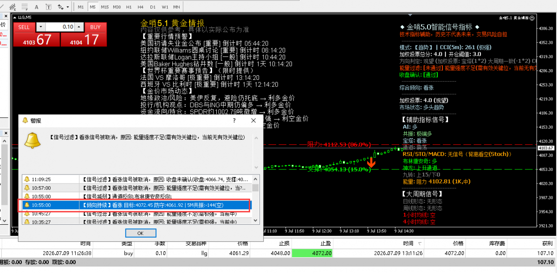Select the 10:45:27 alert row
This screenshot has width=557, height=273.
click(x=137, y=214)
